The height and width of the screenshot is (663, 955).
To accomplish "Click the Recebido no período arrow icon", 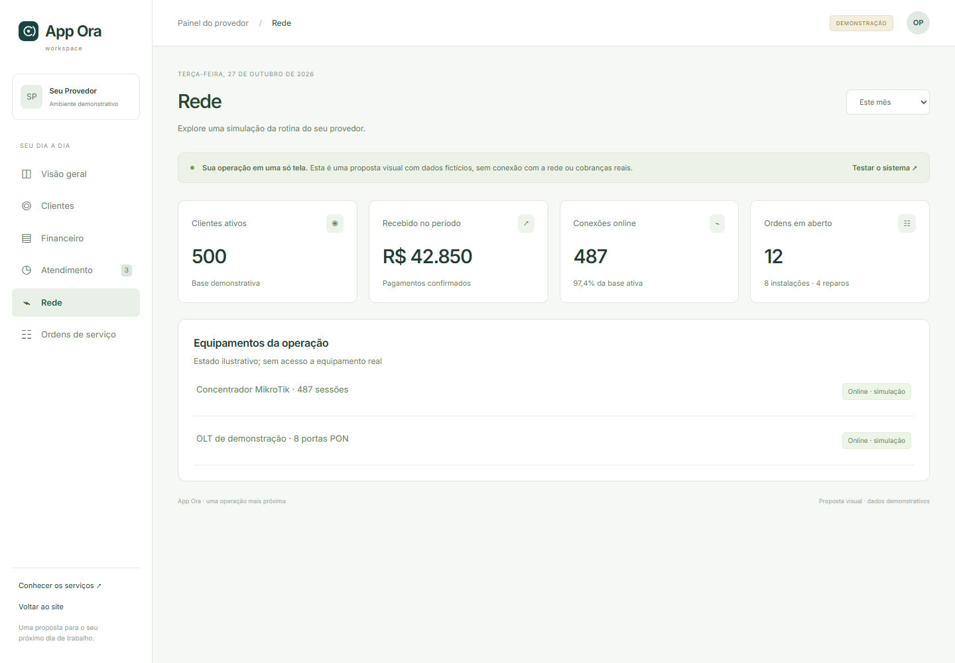I will pos(526,223).
